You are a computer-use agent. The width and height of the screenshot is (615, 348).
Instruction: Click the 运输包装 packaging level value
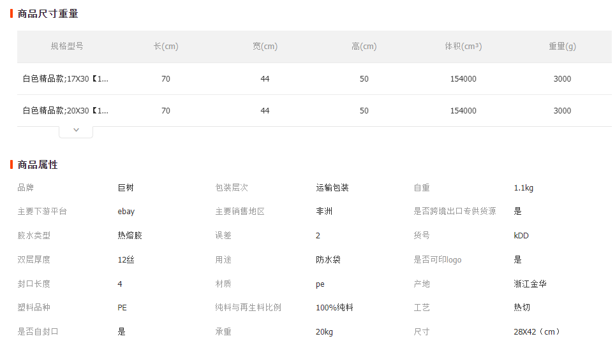[332, 188]
